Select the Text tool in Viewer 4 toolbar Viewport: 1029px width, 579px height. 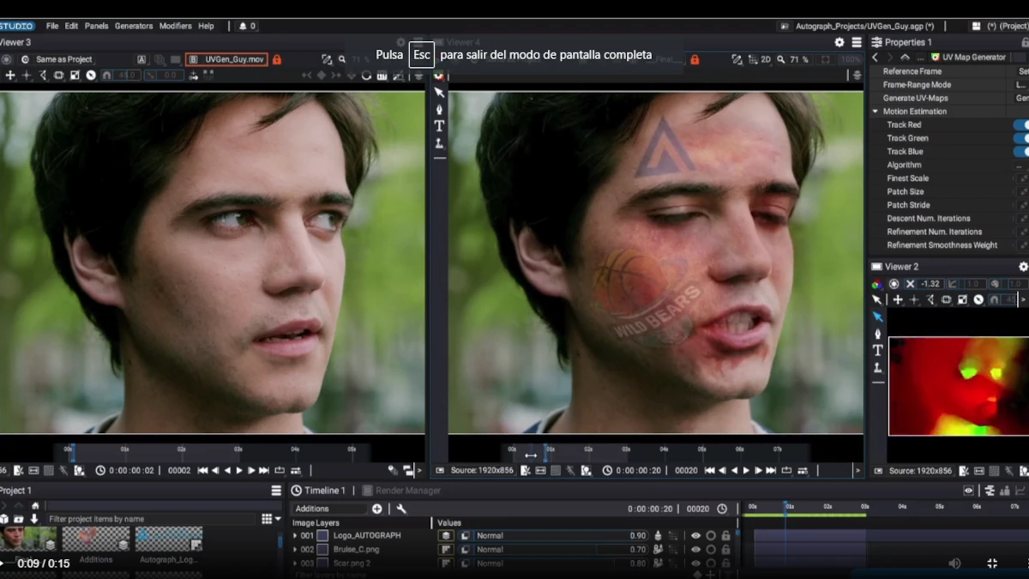[x=439, y=125]
